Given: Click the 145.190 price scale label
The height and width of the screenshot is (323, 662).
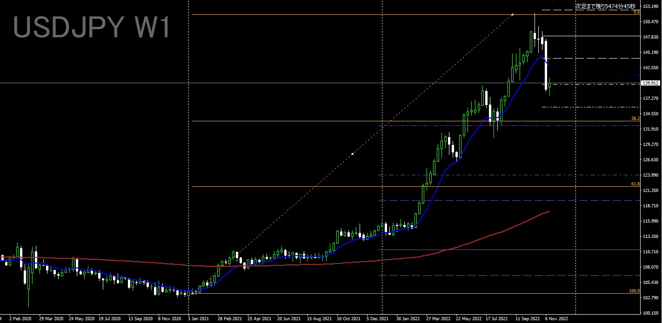Looking at the screenshot, I should 651,53.
